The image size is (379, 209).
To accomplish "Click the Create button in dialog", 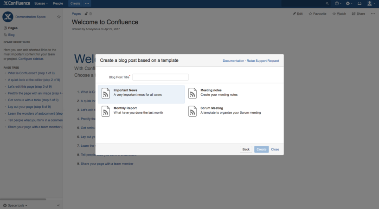I will coord(261,149).
